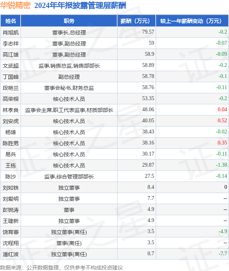The width and height of the screenshot is (229, 271).
Task: Click the salary value 38.43
Action: point(148,131)
